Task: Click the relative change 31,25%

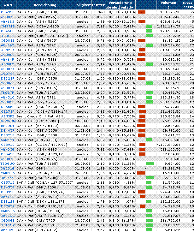Action: 128,164
